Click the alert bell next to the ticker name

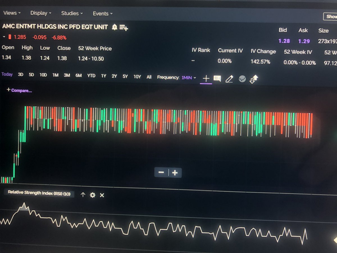(114, 27)
